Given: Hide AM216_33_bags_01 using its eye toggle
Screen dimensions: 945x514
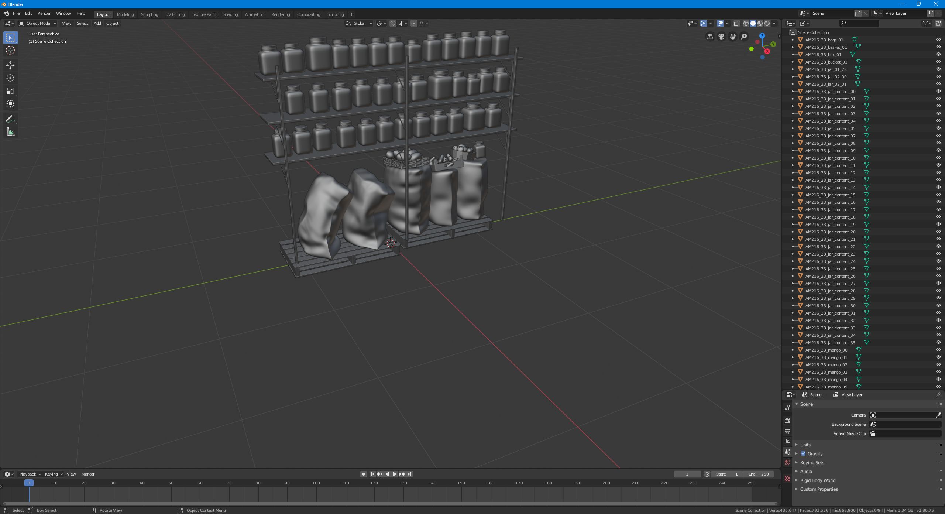Looking at the screenshot, I should 939,40.
